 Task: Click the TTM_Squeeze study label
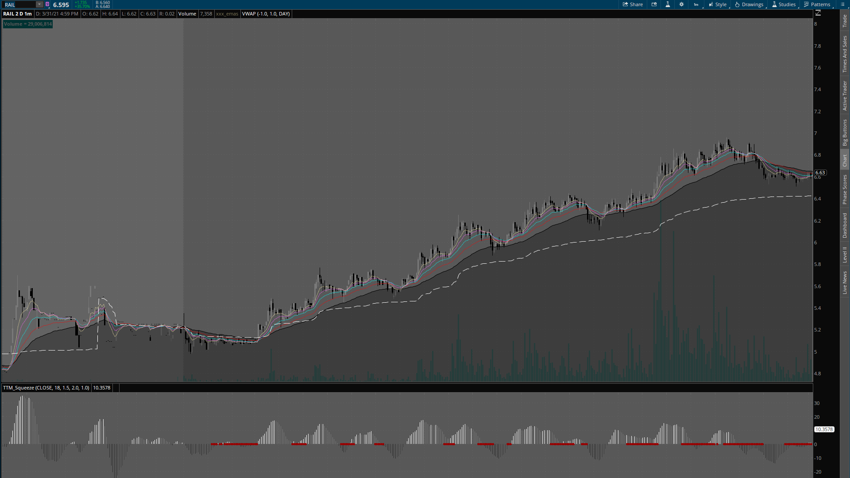point(46,388)
